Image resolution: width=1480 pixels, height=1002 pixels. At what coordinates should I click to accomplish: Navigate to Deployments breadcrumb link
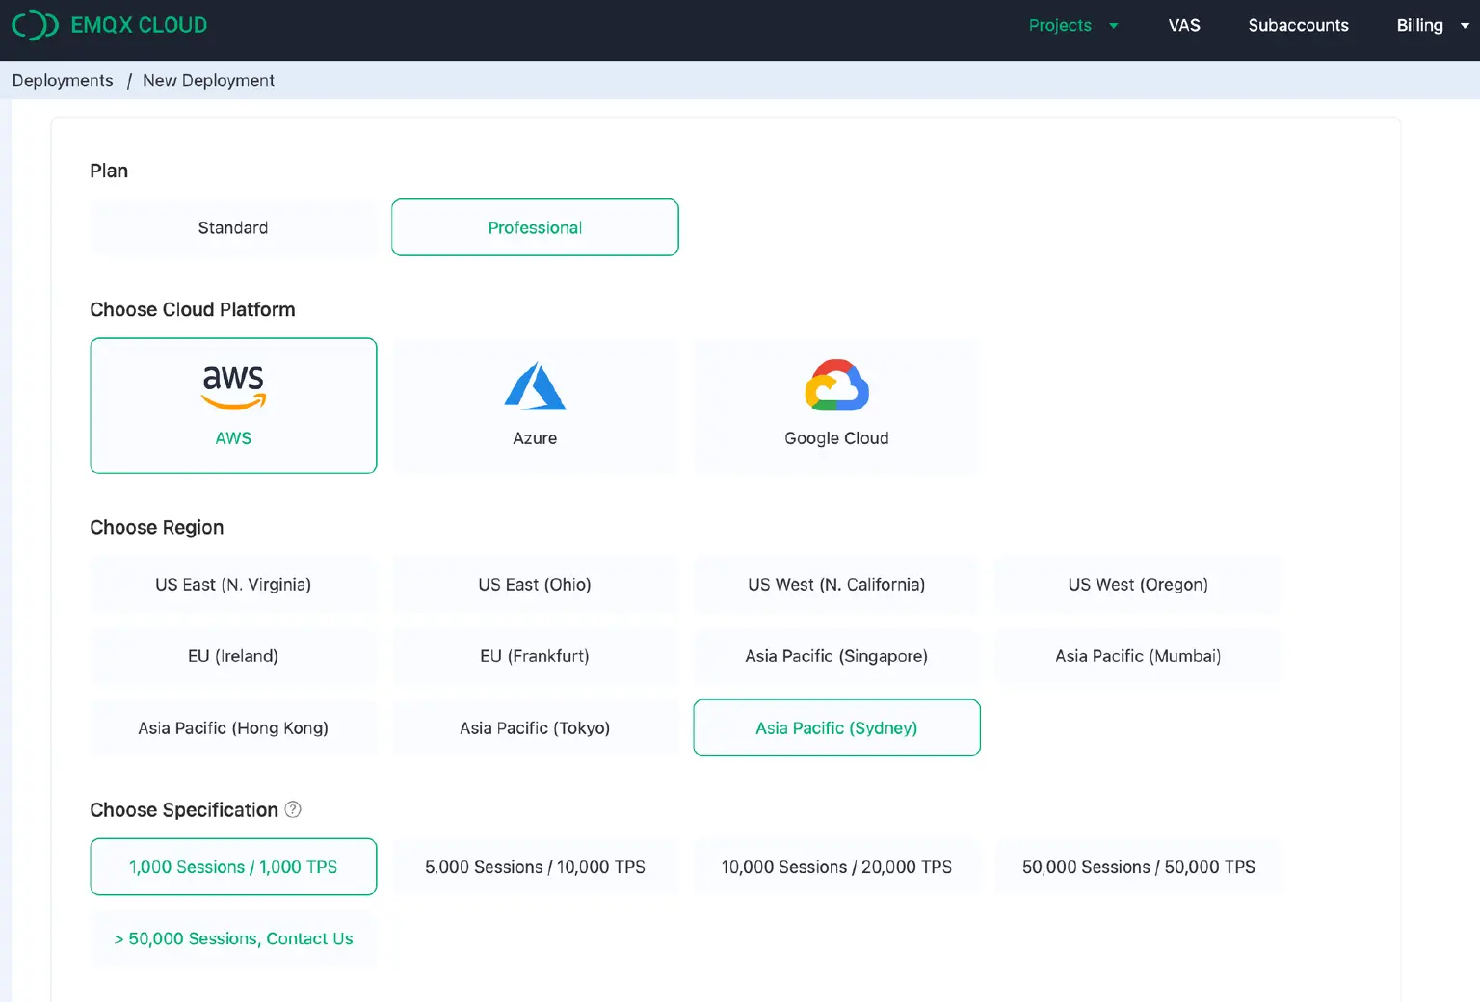pos(63,80)
